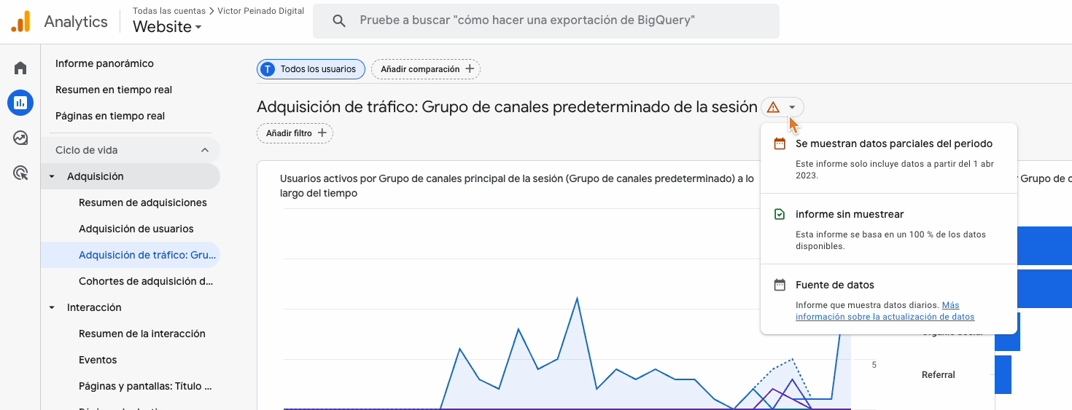Image resolution: width=1072 pixels, height=410 pixels.
Task: Click the Google Analytics logo
Action: point(21,22)
